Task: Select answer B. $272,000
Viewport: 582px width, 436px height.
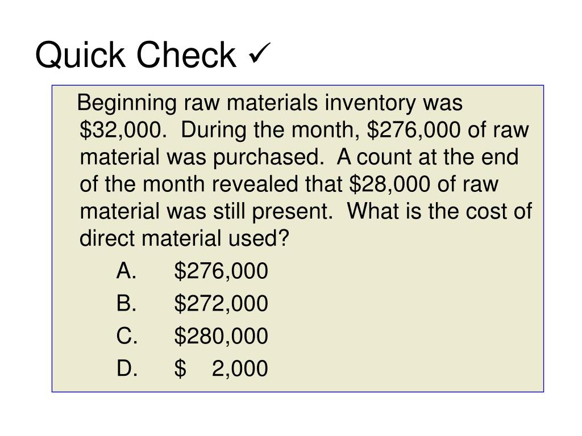Action: coord(192,303)
